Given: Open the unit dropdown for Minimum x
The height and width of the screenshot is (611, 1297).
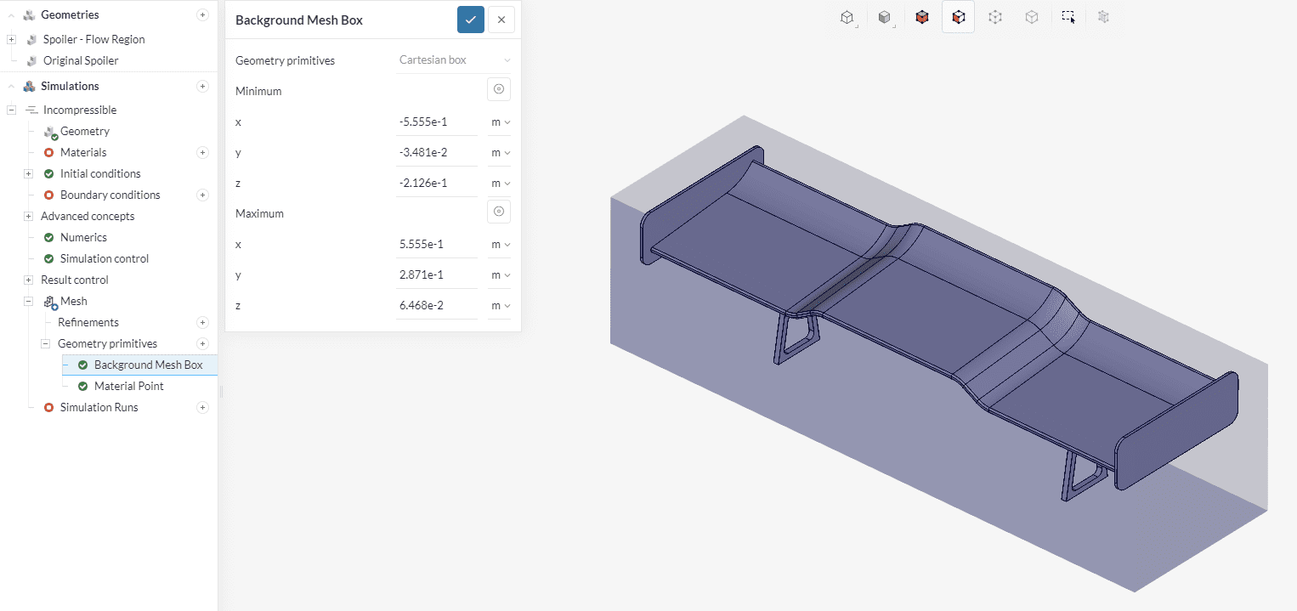Looking at the screenshot, I should click(x=501, y=122).
